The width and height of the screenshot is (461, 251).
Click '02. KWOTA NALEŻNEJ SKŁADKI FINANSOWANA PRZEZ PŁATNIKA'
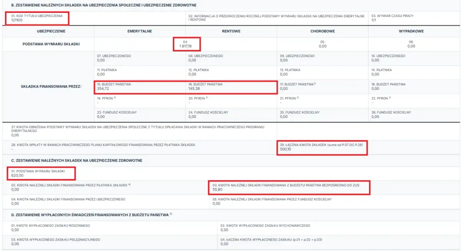[x=71, y=185]
